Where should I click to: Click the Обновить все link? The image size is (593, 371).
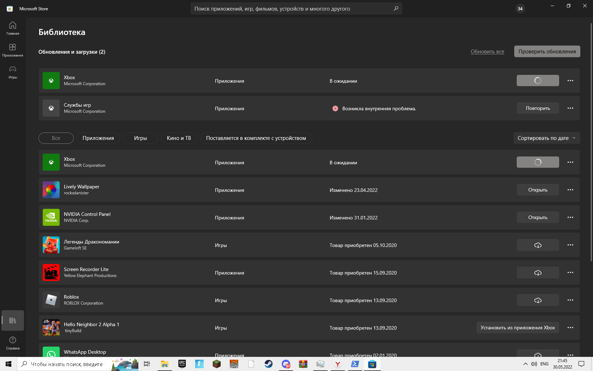coord(487,52)
